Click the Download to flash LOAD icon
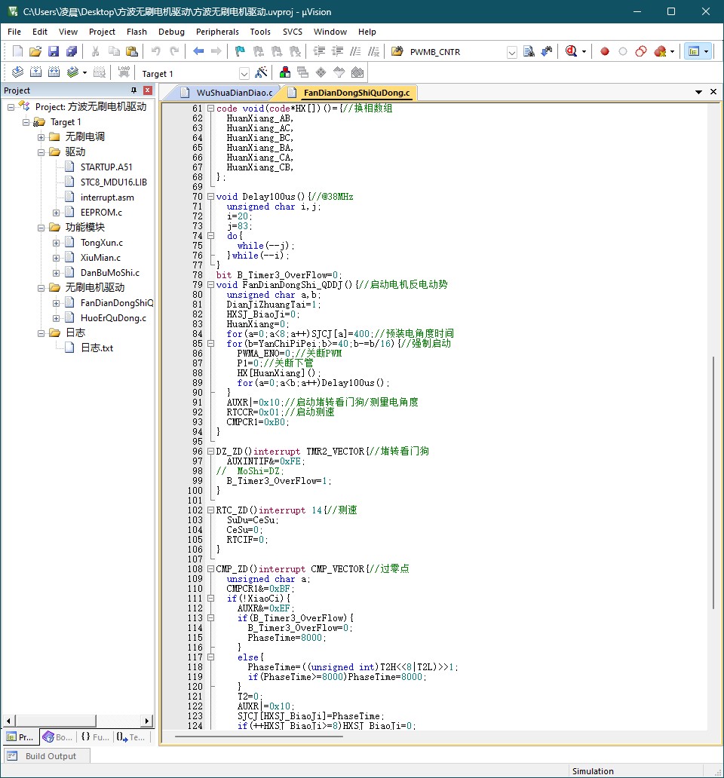Viewport: 724px width, 778px height. click(x=124, y=72)
